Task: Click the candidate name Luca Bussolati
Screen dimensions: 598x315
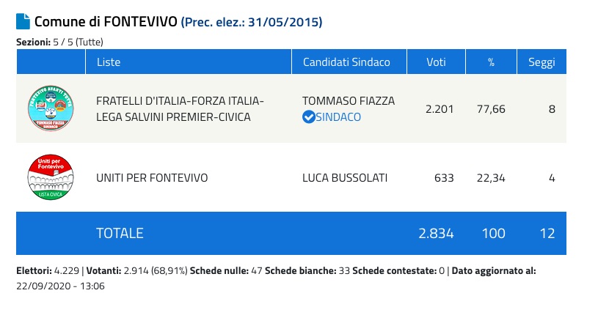Action: point(346,177)
